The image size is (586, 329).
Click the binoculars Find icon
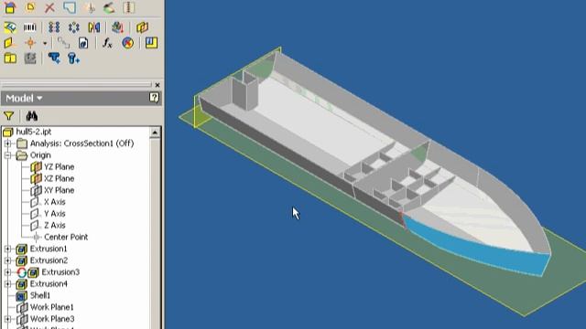(32, 116)
